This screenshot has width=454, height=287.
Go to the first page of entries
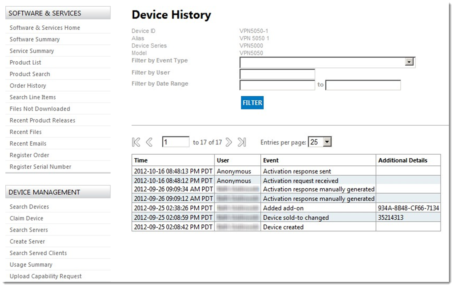[x=136, y=142]
